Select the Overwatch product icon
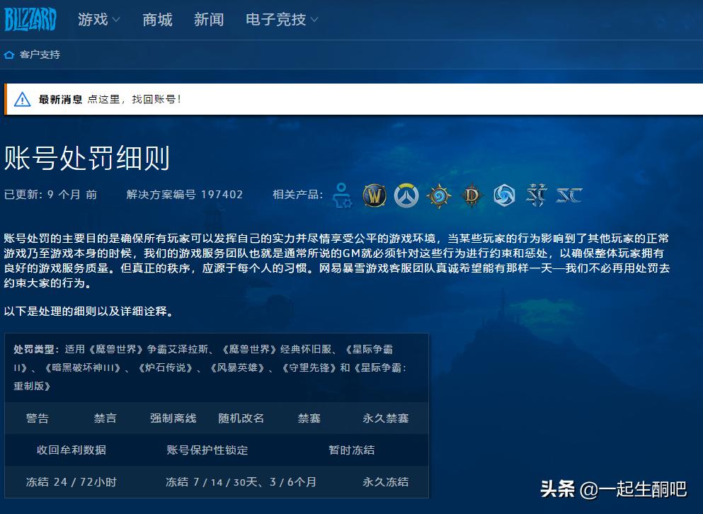This screenshot has width=703, height=514. click(406, 195)
